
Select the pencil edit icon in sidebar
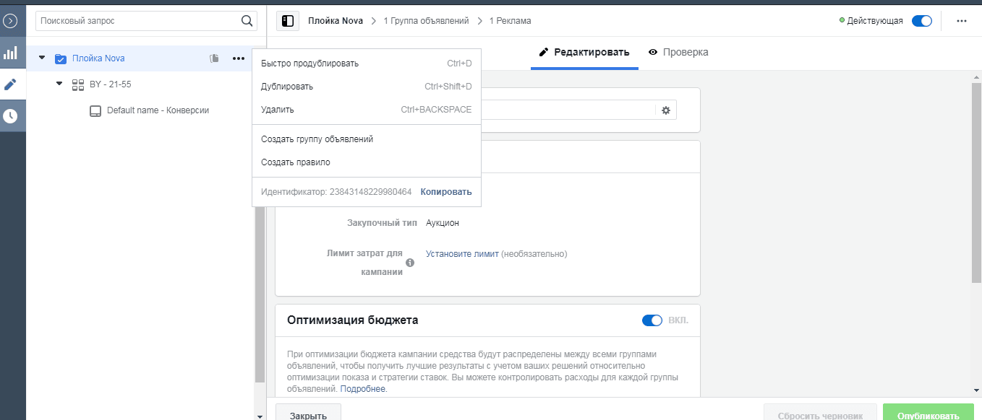[x=10, y=84]
